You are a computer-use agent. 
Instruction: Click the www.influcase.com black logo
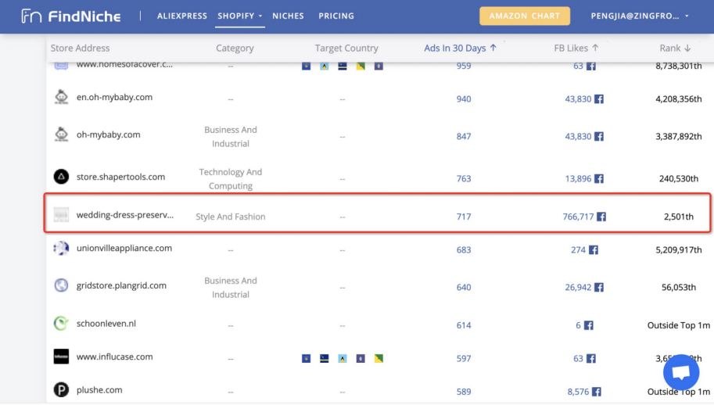pyautogui.click(x=61, y=357)
